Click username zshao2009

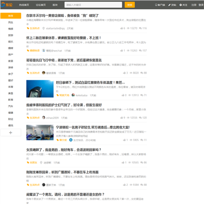pyautogui.click(x=53, y=118)
